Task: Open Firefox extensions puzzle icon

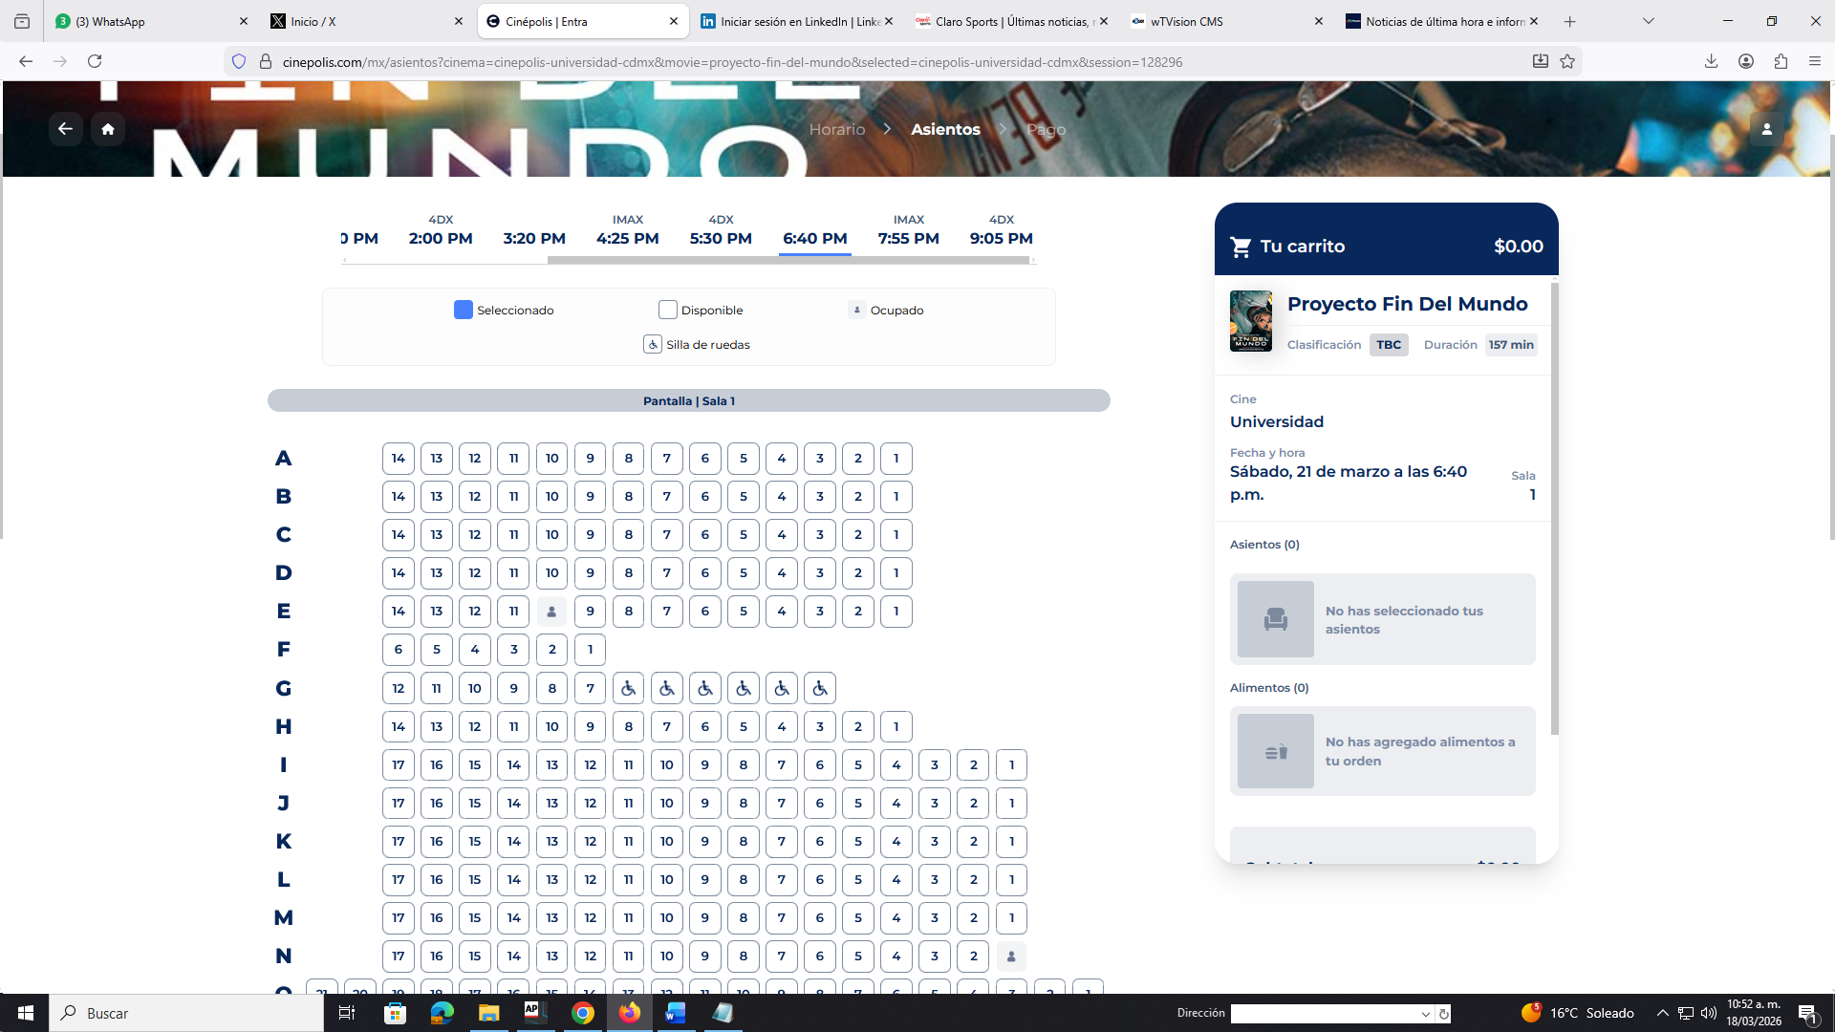Action: coord(1780,61)
